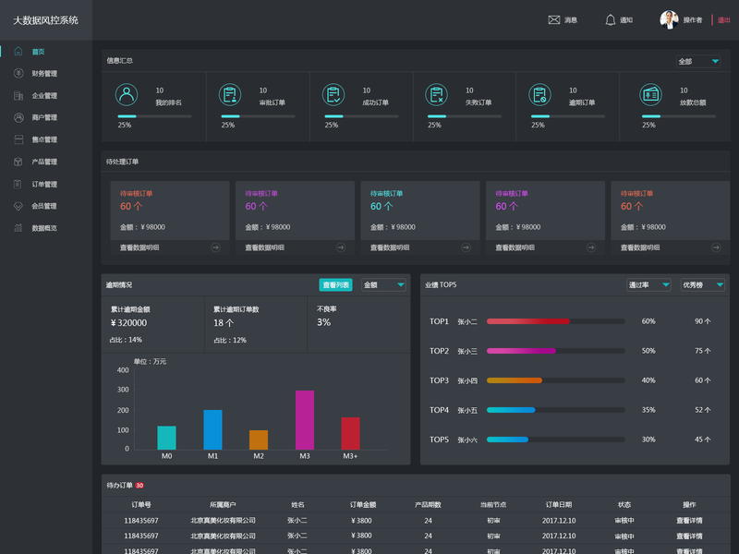739x554 pixels.
Task: Click the 大数据风控系统 title logo
Action: tap(45, 20)
